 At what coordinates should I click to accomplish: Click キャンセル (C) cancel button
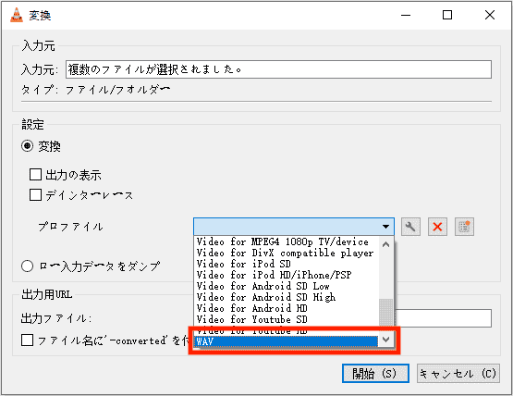point(458,374)
